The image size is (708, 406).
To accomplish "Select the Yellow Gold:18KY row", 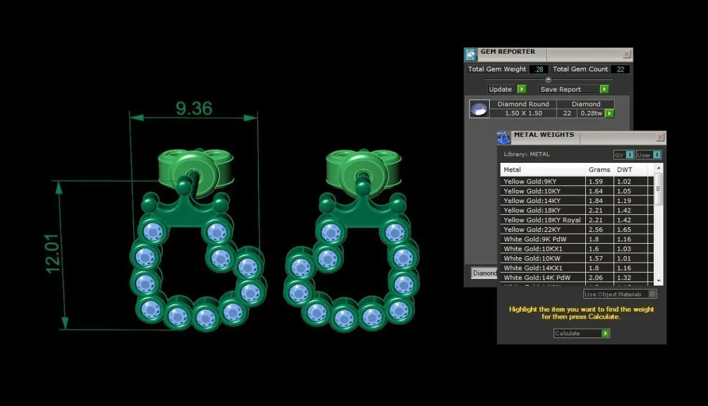I will pyautogui.click(x=578, y=210).
